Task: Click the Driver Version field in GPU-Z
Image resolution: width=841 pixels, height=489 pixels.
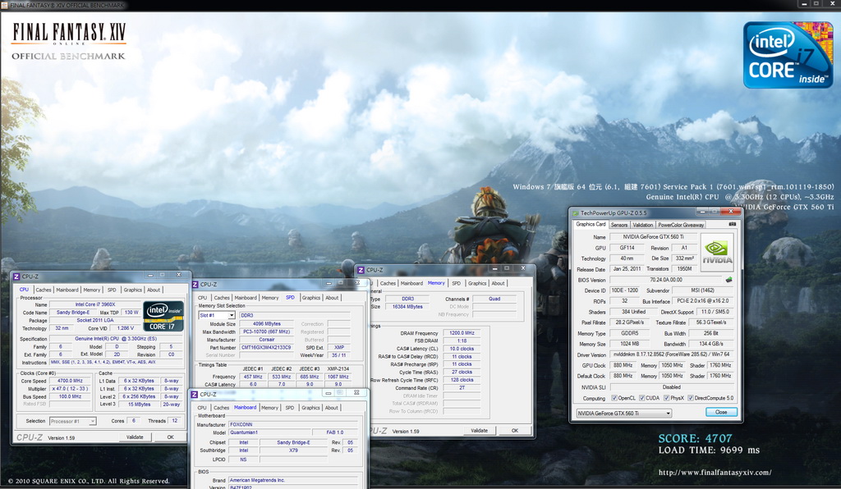Action: tap(671, 354)
